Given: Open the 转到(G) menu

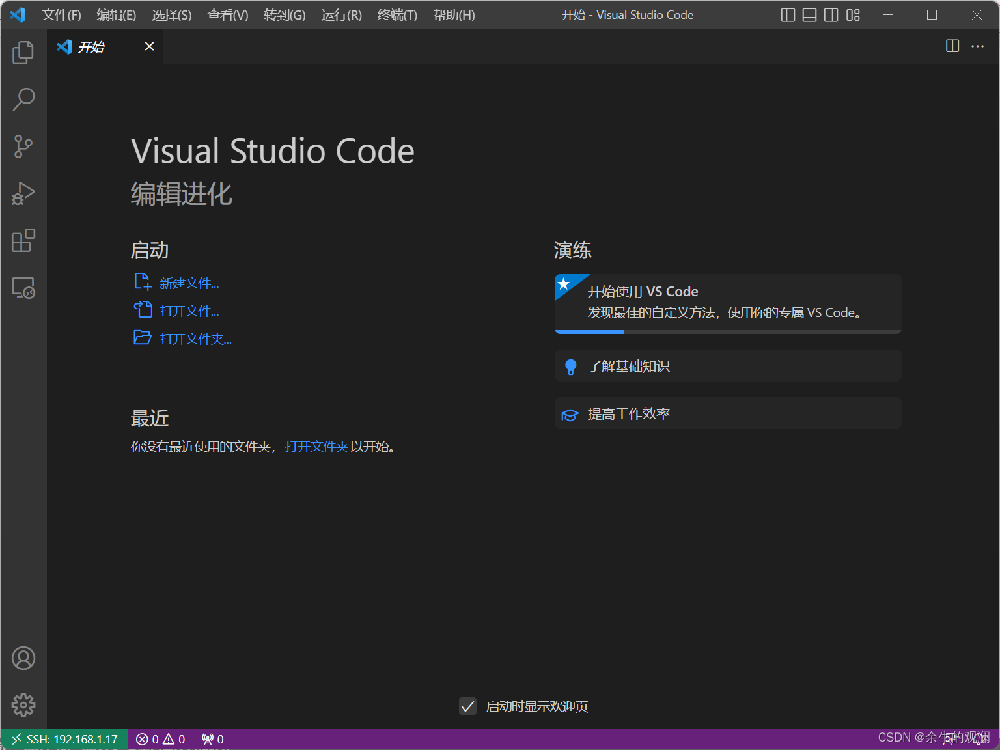Looking at the screenshot, I should (285, 15).
